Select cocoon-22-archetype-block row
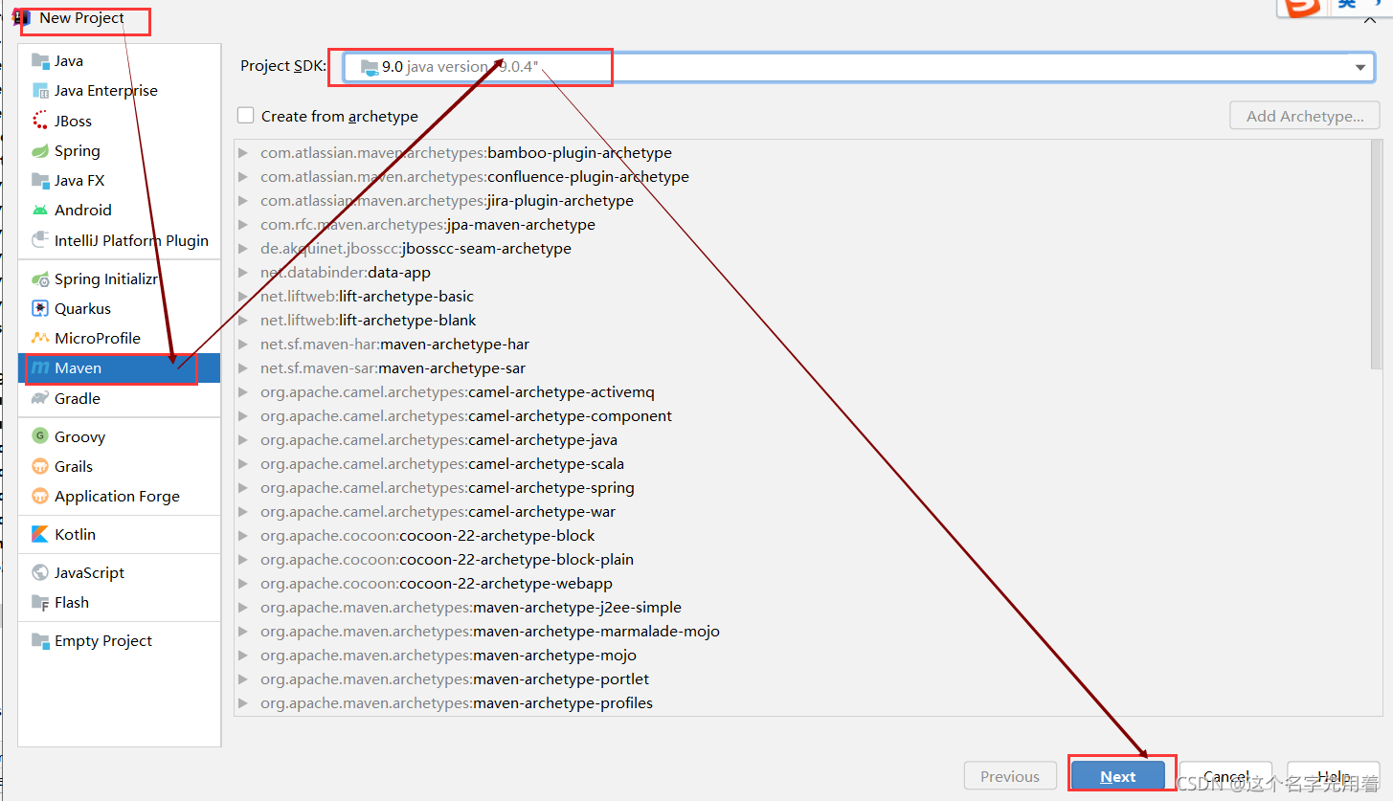1393x801 pixels. pos(802,536)
